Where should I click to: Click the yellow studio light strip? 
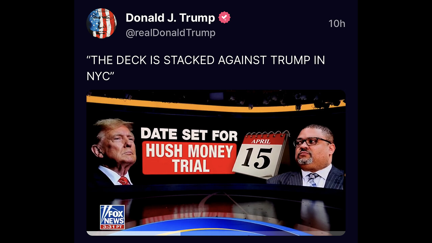(216, 104)
